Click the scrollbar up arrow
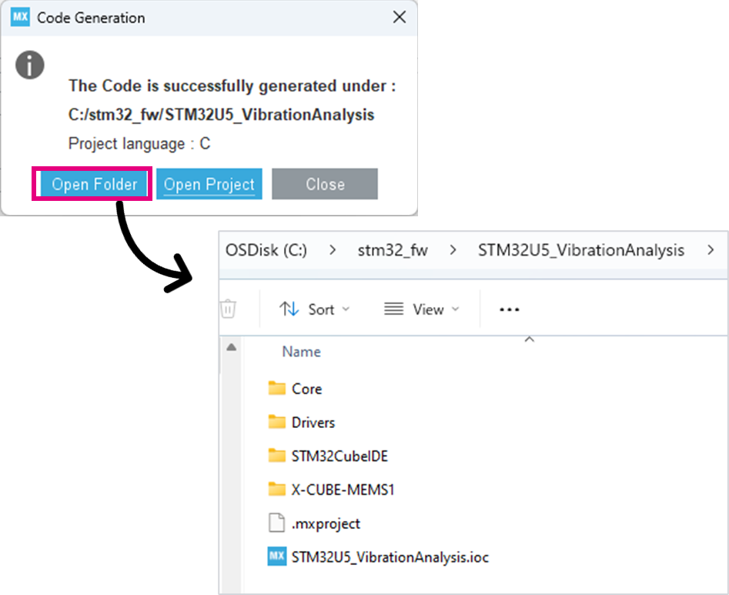Image resolution: width=729 pixels, height=595 pixels. [232, 347]
